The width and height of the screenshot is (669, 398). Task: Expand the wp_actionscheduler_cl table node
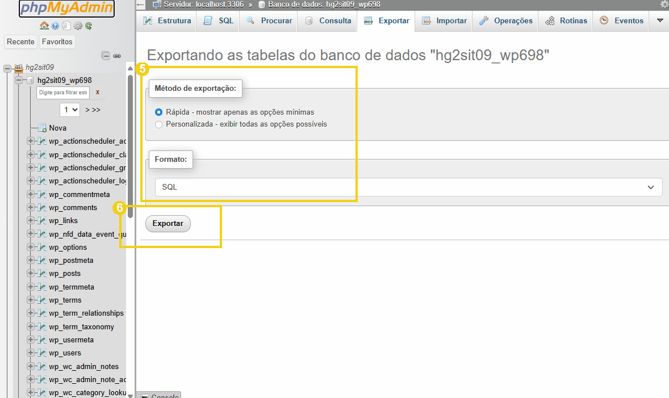tap(30, 154)
